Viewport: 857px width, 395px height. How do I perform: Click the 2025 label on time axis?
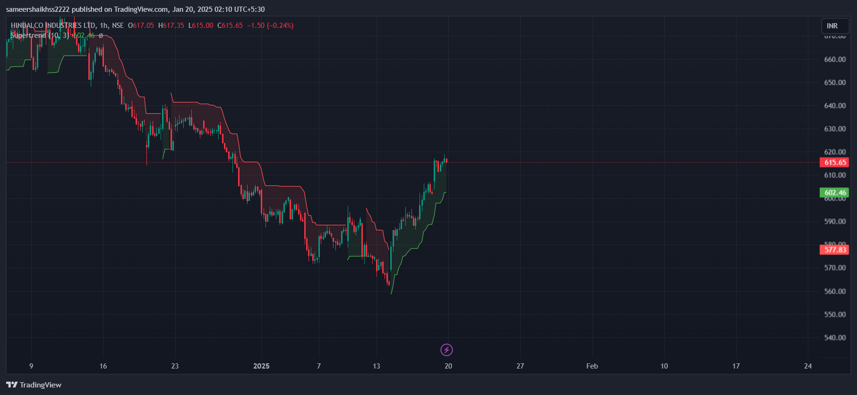[x=261, y=366]
